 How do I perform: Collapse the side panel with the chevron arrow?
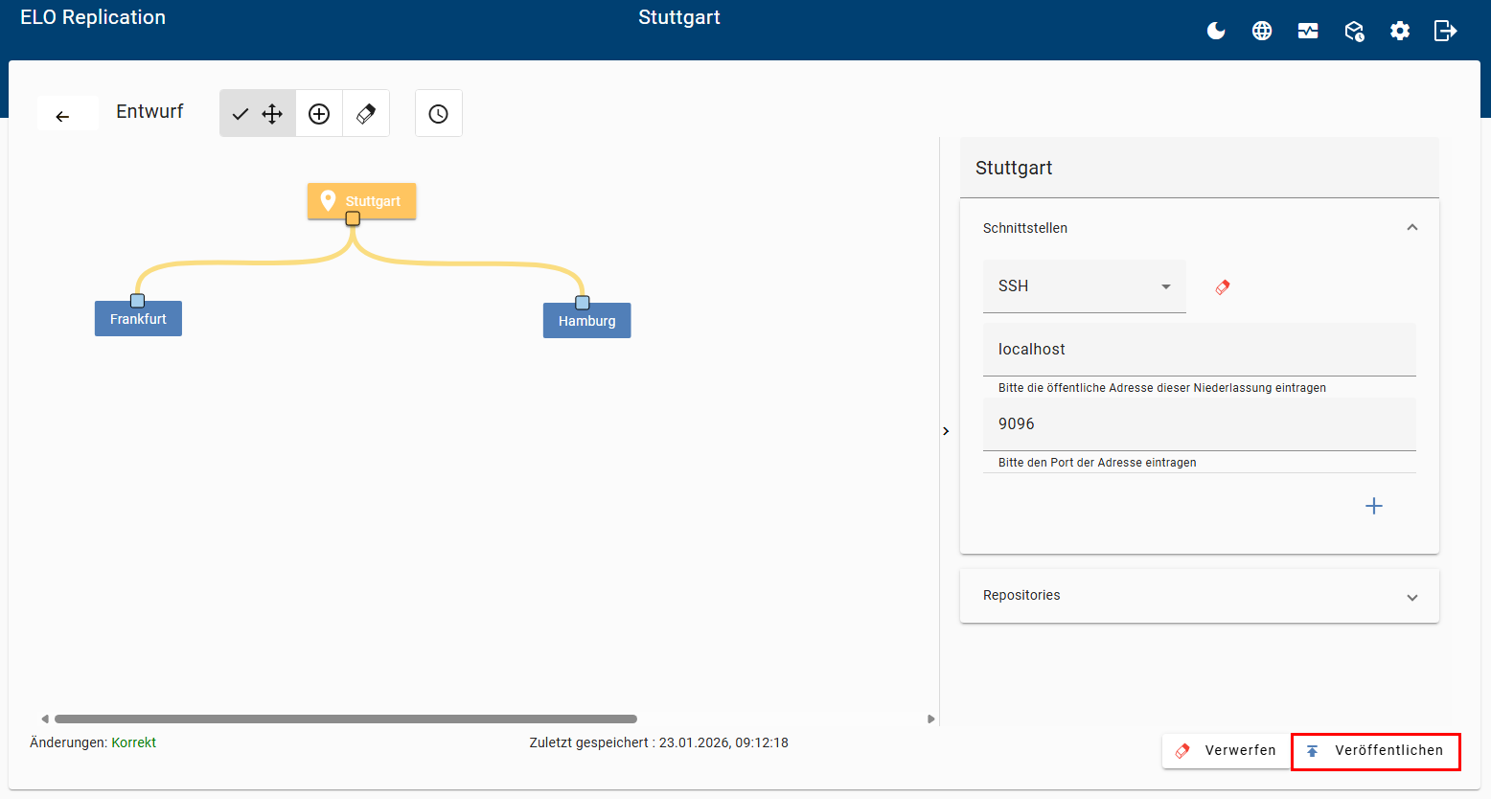[x=946, y=431]
